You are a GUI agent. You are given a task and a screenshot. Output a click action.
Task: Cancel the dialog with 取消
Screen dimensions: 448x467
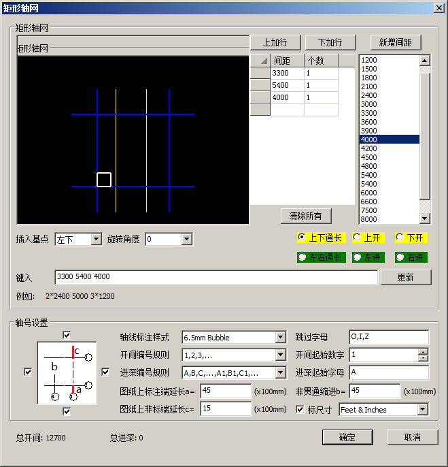point(413,437)
